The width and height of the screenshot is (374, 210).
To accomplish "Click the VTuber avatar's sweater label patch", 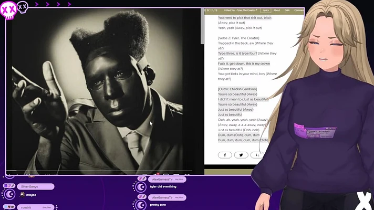I will (x=314, y=131).
